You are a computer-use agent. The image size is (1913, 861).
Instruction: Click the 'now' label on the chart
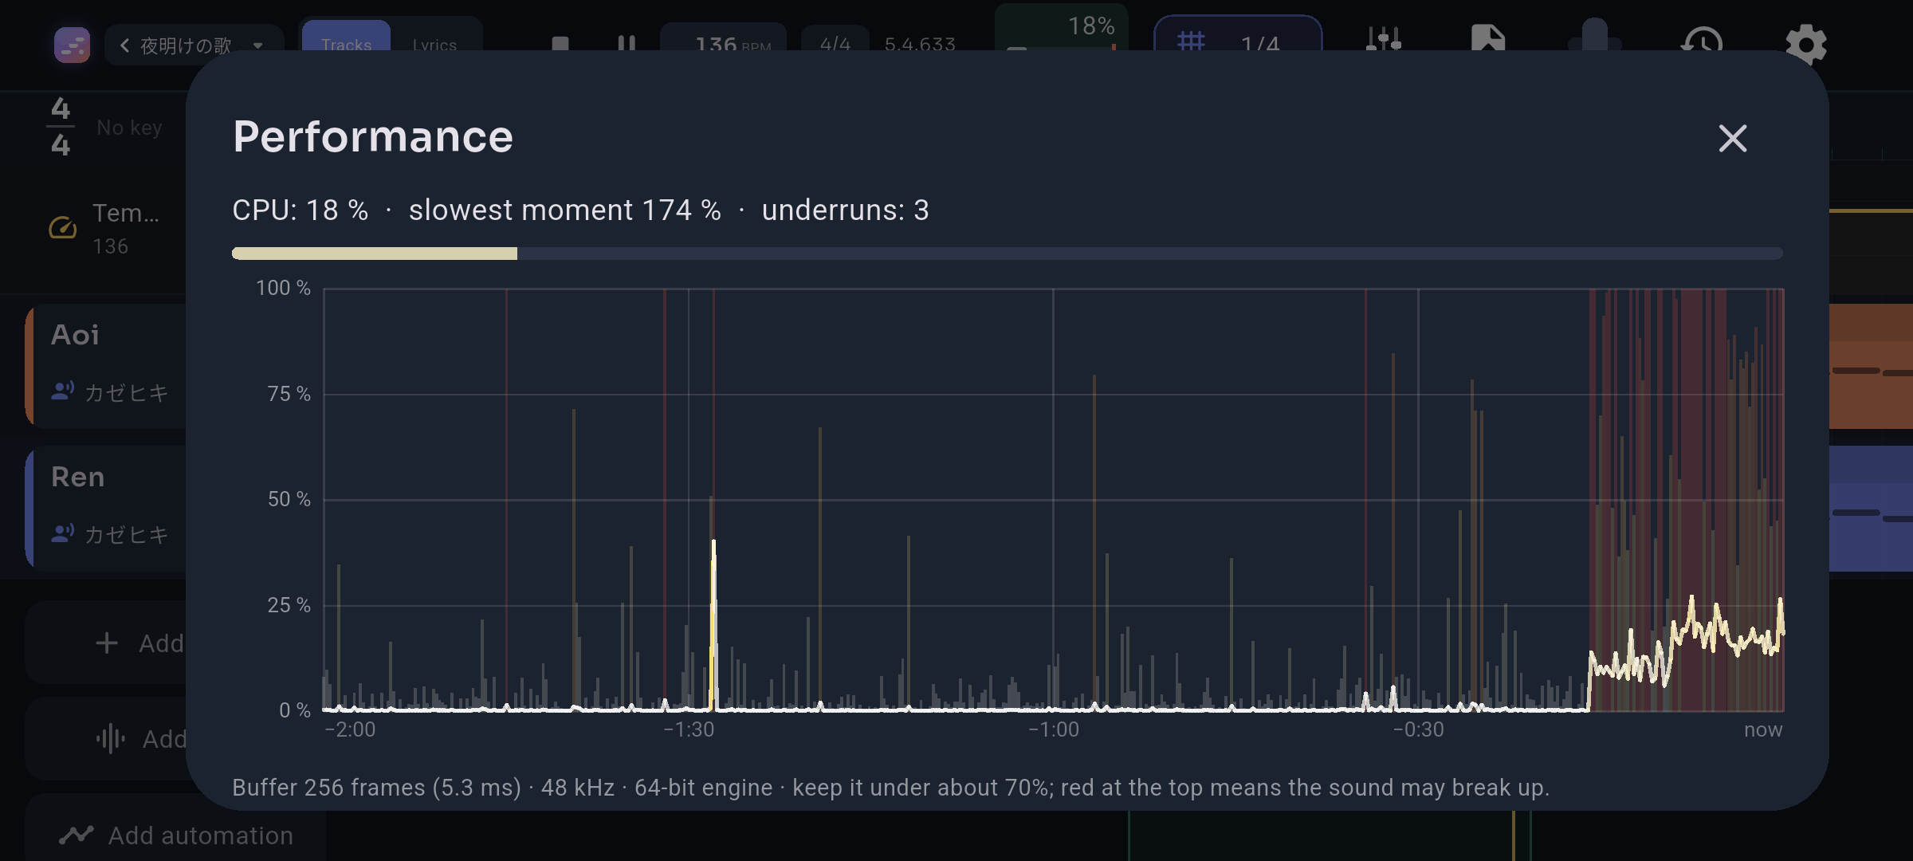point(1763,729)
